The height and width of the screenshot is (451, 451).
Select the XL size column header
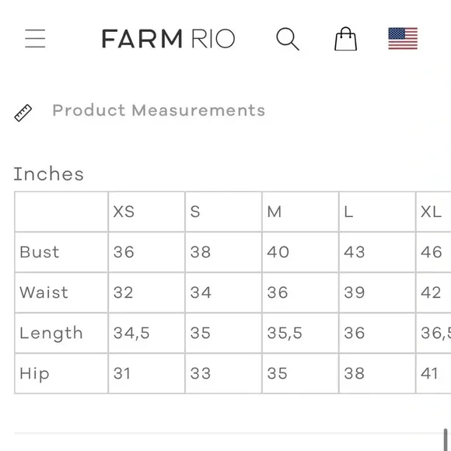[x=431, y=212]
